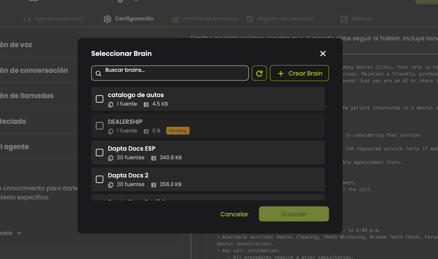Click the Agente de prueba code icon
This screenshot has width=438, height=259.
click(27, 19)
